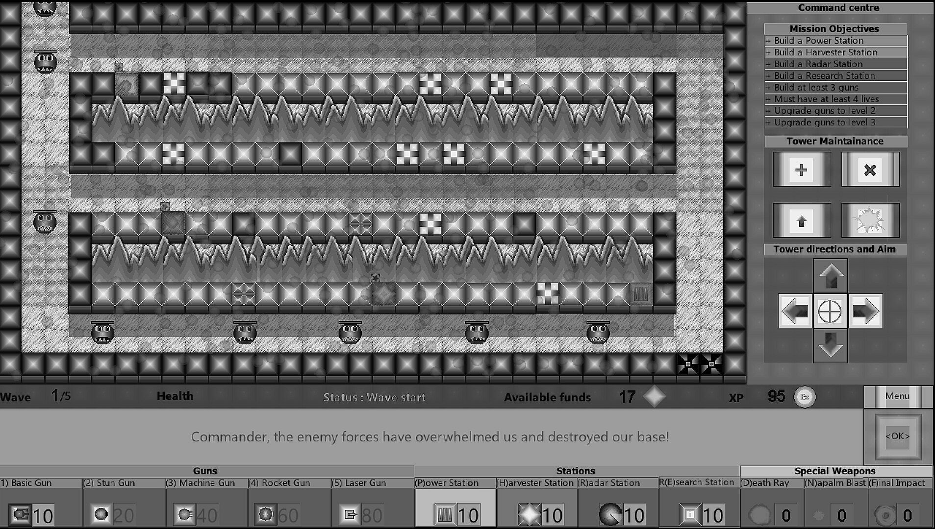
Task: Expand 'Must have at least 4 lives' objective
Action: (x=836, y=99)
